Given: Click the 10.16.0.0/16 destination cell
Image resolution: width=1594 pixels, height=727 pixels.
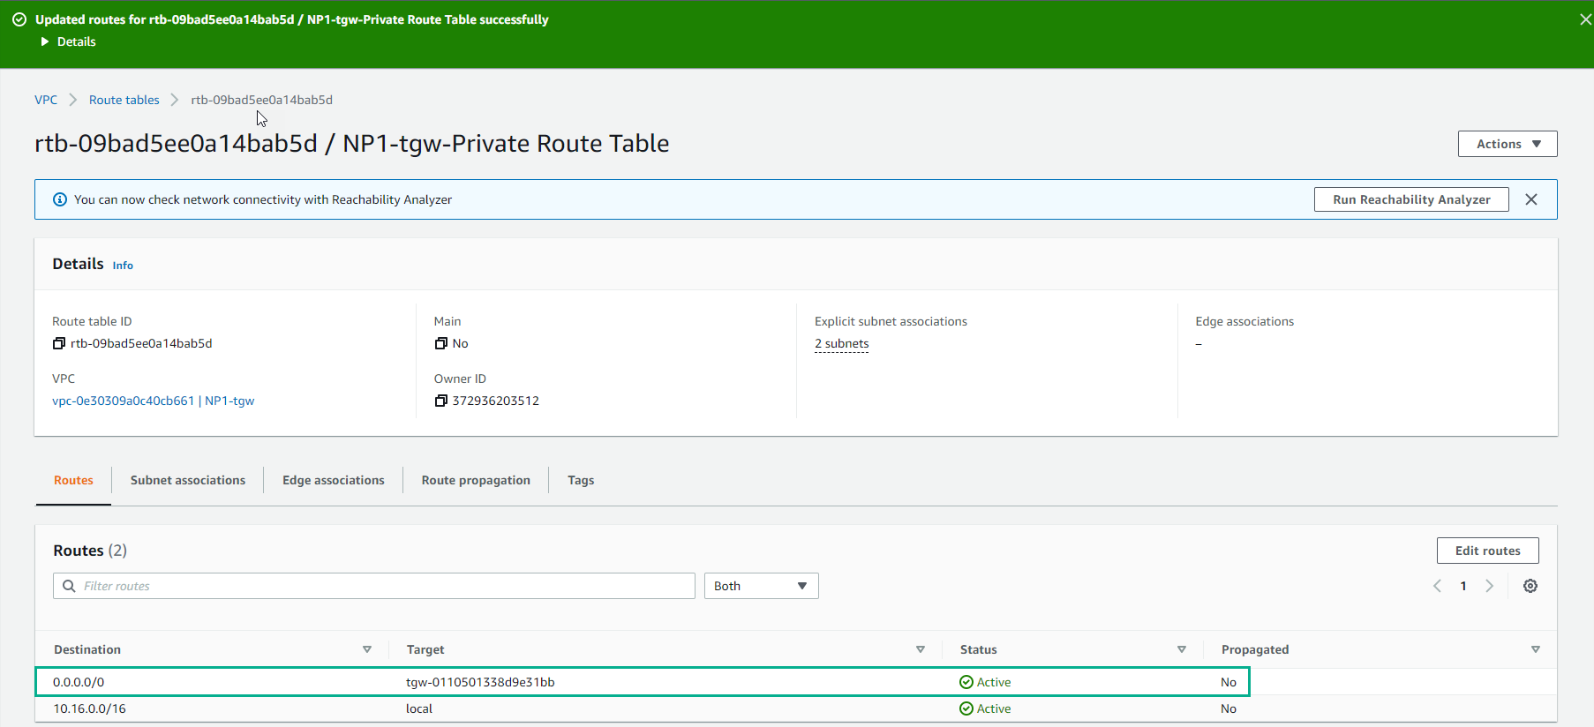Looking at the screenshot, I should click(89, 708).
